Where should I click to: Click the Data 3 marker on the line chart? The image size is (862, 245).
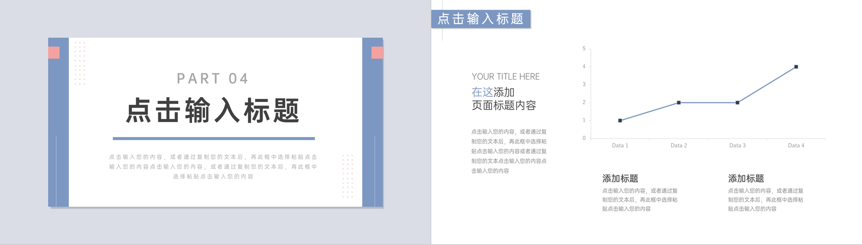[x=737, y=102]
